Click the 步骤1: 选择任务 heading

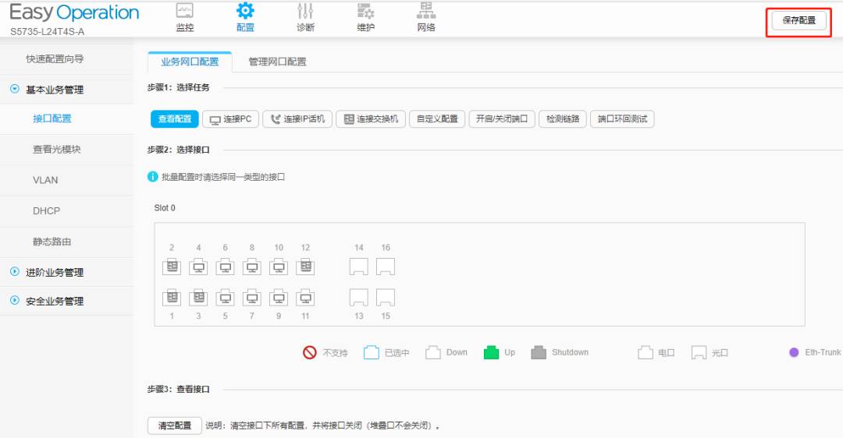pos(179,87)
